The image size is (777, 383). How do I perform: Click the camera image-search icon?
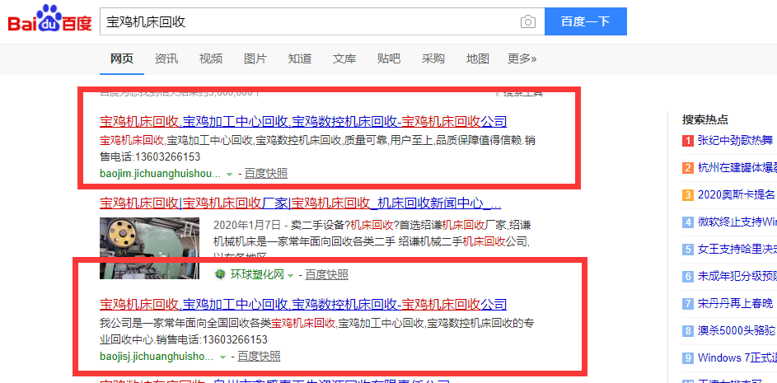coord(527,21)
